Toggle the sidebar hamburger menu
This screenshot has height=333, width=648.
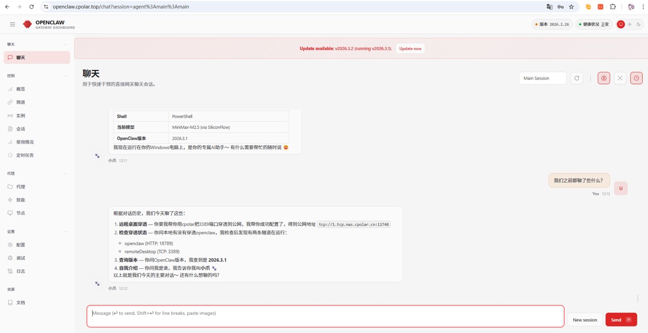[12, 24]
